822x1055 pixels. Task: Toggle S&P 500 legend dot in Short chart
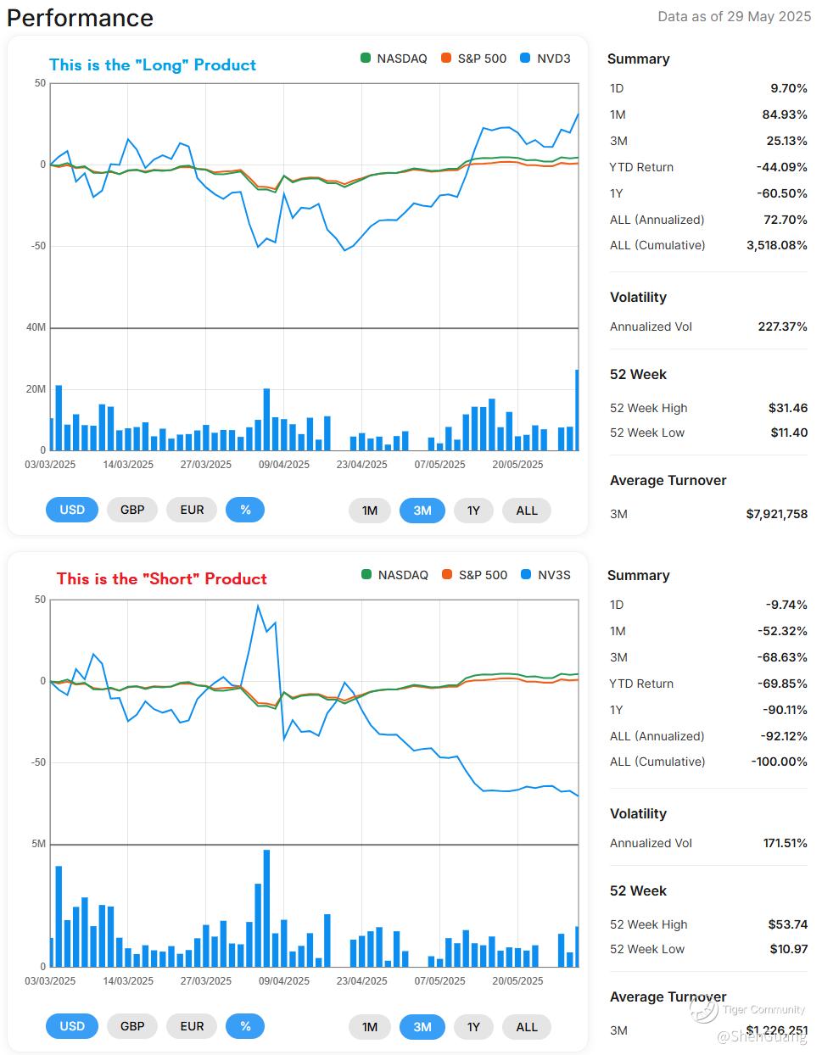pos(447,575)
